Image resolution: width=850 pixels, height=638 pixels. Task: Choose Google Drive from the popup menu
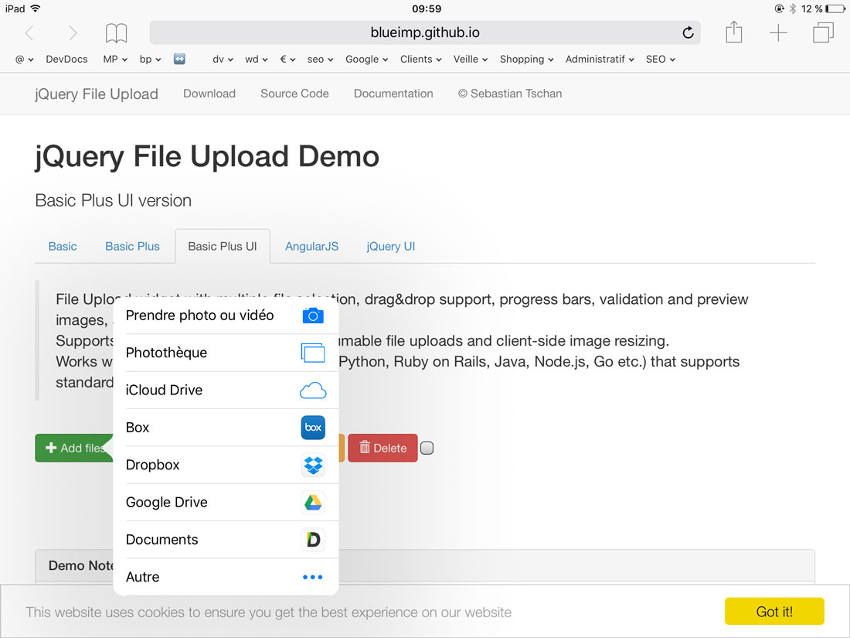(x=226, y=503)
